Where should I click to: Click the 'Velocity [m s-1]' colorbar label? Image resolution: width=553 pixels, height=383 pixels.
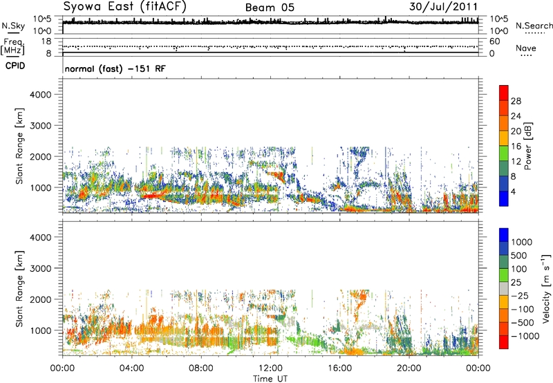546,288
